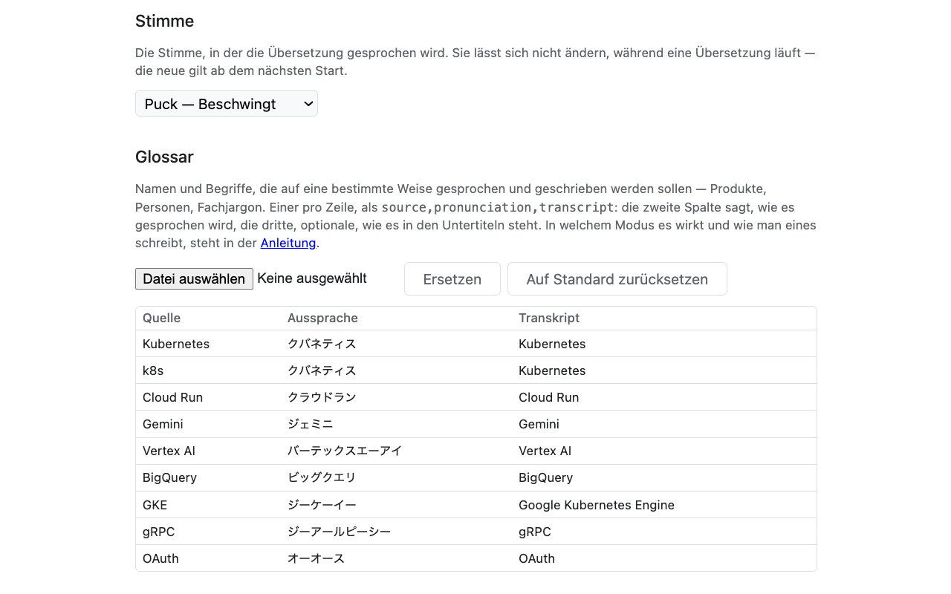Click the Gemini transcript cell
This screenshot has width=951, height=594.
(x=664, y=424)
